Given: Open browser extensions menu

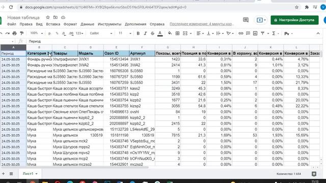Looking at the screenshot, I should point(307,7).
